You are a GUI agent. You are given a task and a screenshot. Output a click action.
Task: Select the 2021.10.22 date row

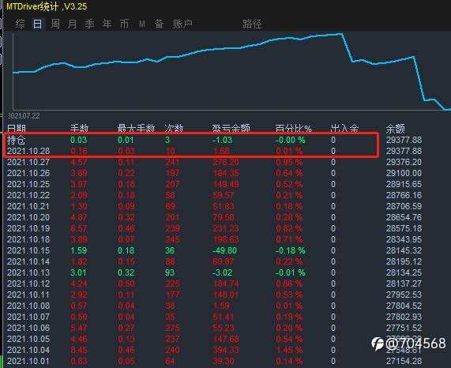pos(28,195)
